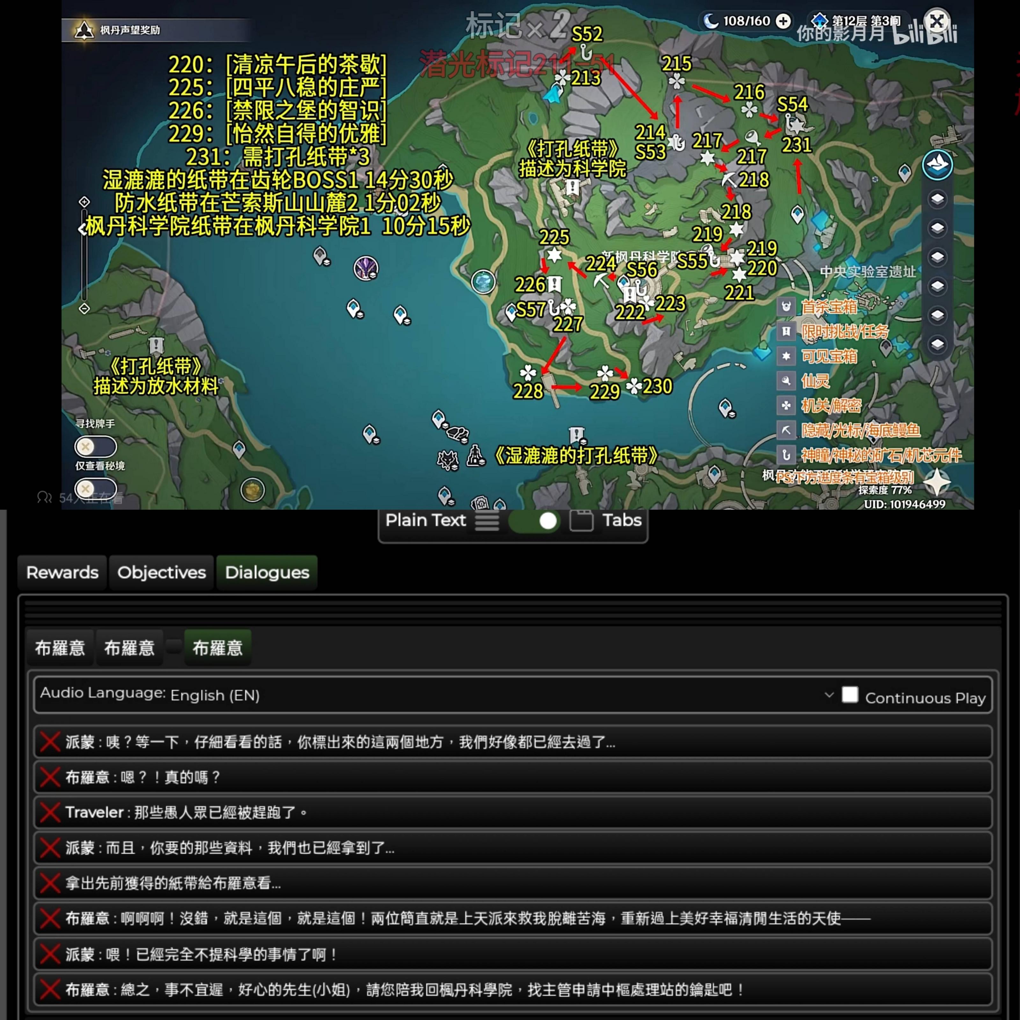This screenshot has height=1020, width=1020.
Task: Click red X on 派蒙：咦？等一下 row
Action: pyautogui.click(x=50, y=742)
